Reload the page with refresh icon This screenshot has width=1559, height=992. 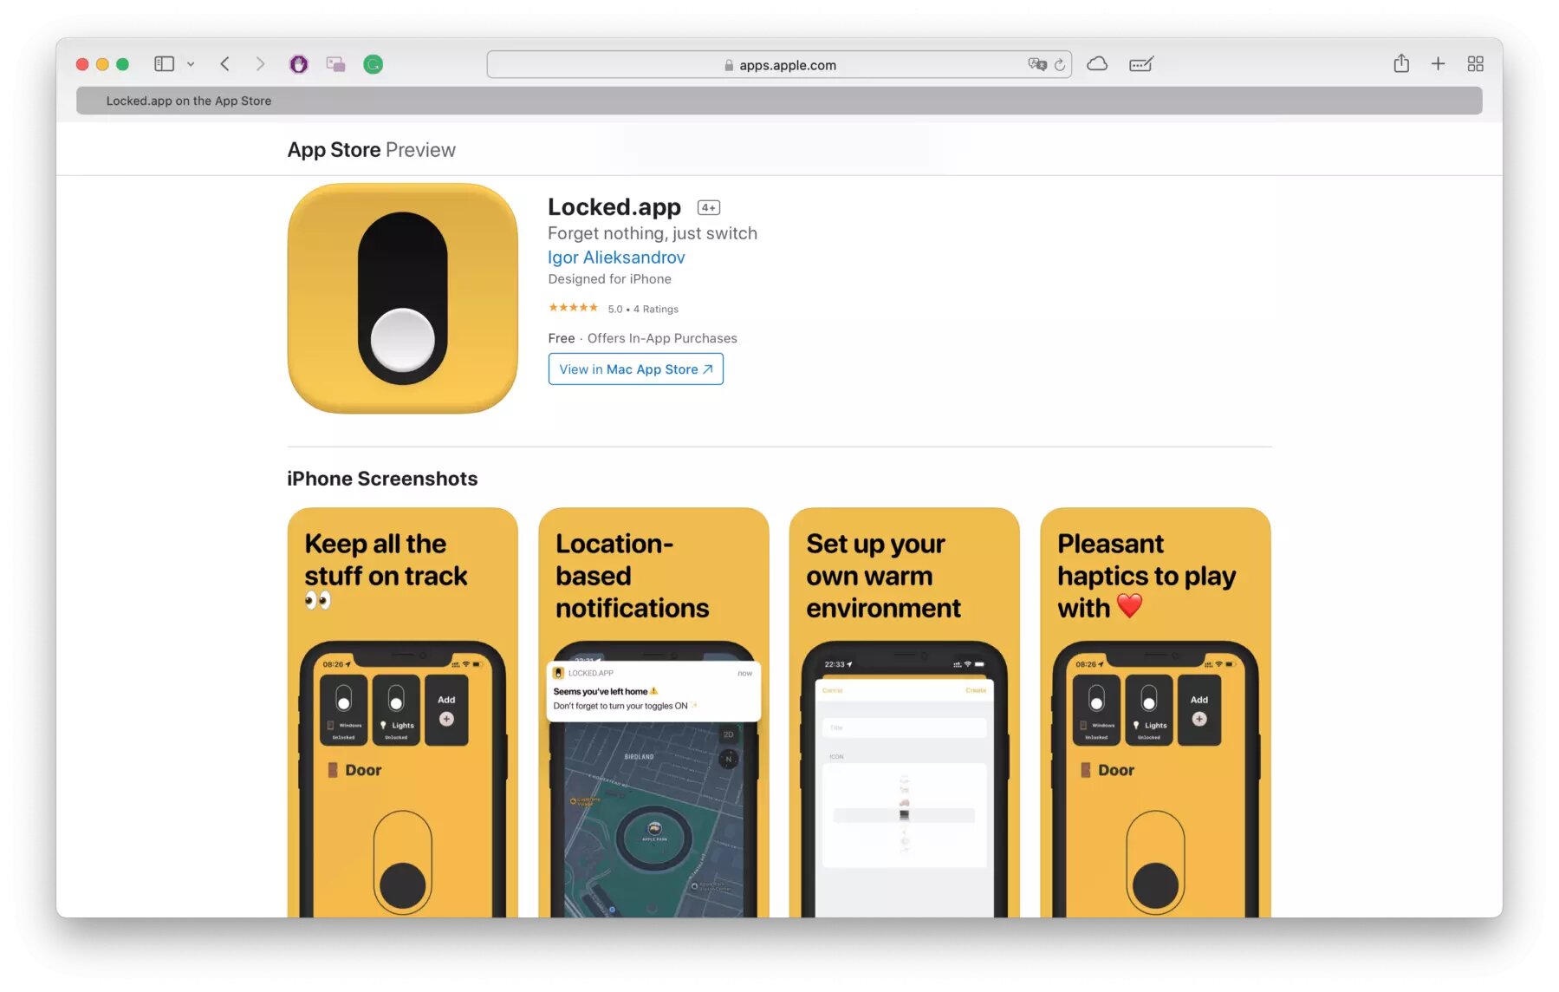click(1059, 65)
